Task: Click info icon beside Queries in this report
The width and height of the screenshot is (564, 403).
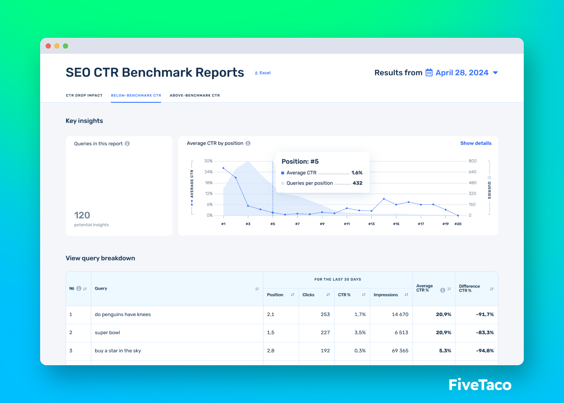Action: (127, 144)
